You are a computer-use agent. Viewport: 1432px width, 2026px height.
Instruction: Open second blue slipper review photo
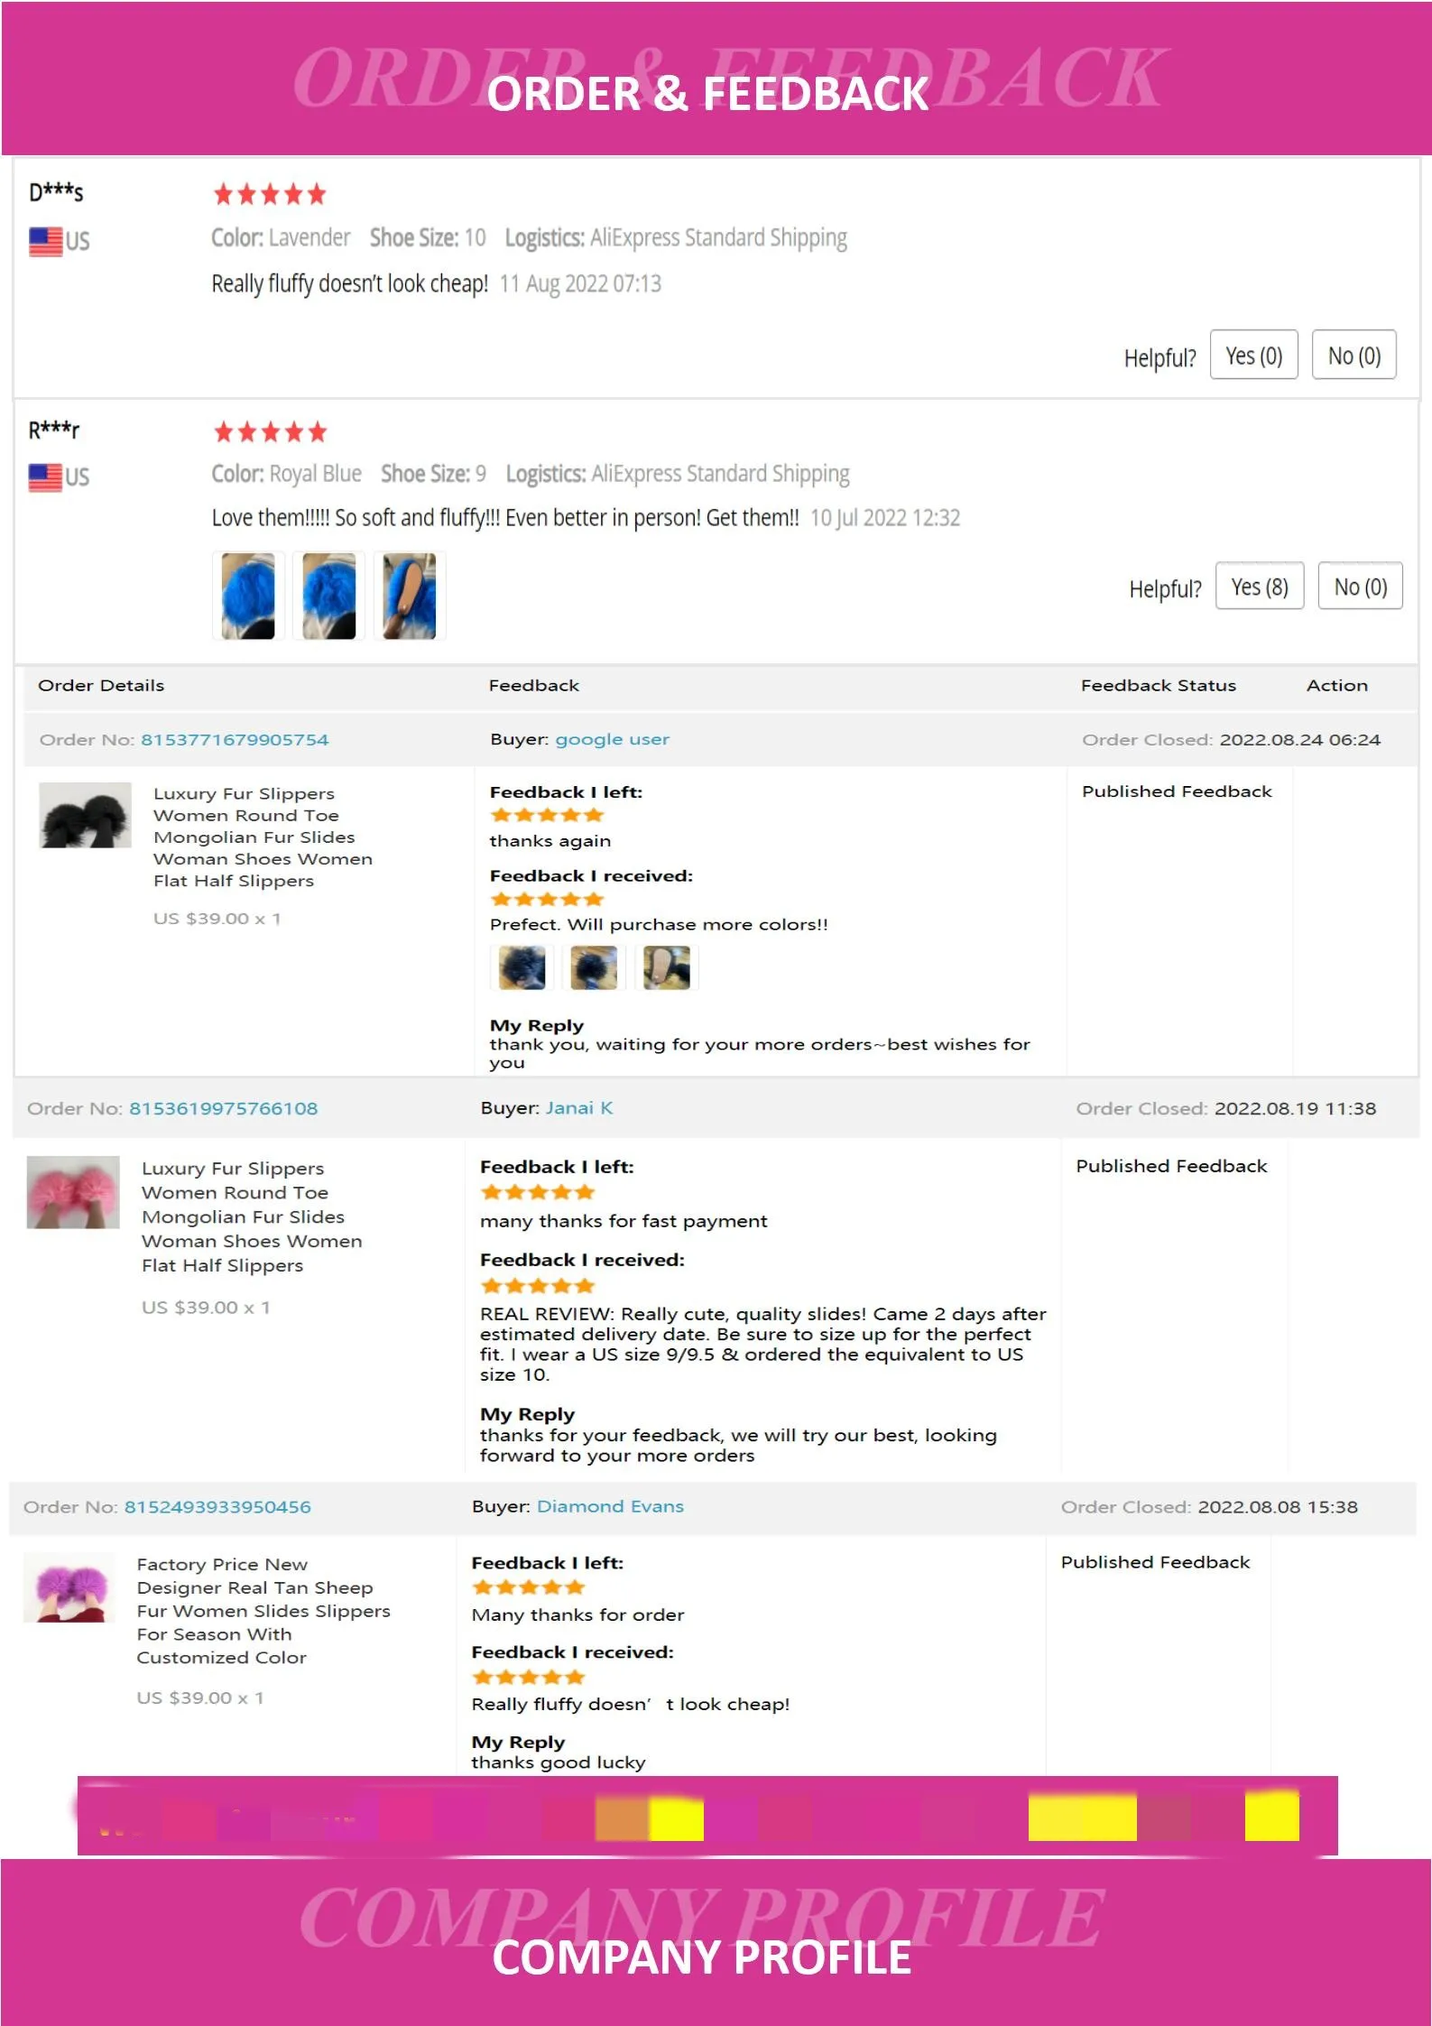click(328, 597)
